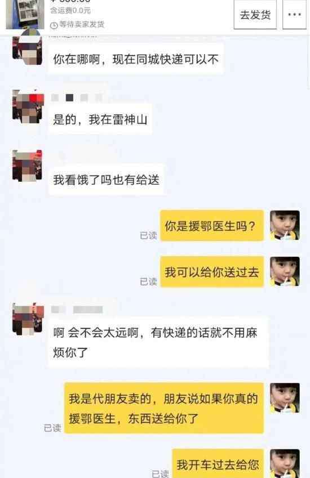This screenshot has height=478, width=310.
Task: Tap seller avatar beside 我开车过去给您
Action: (x=285, y=463)
